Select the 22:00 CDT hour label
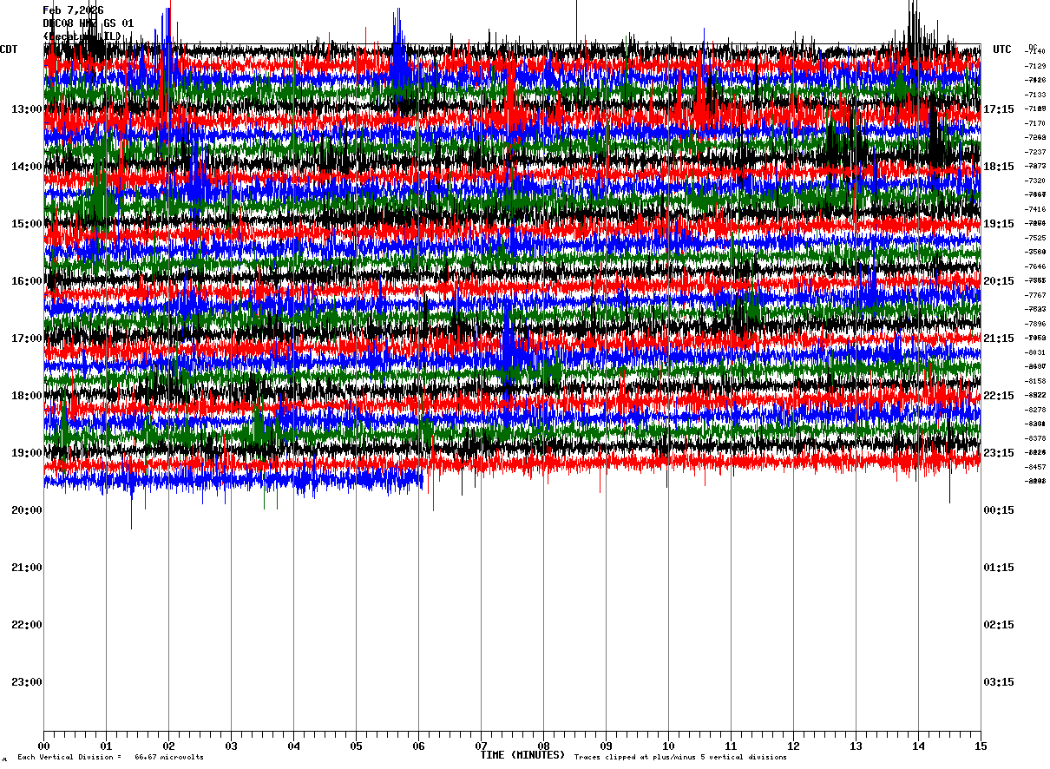Screen dimensions: 1050x769 pos(27,625)
